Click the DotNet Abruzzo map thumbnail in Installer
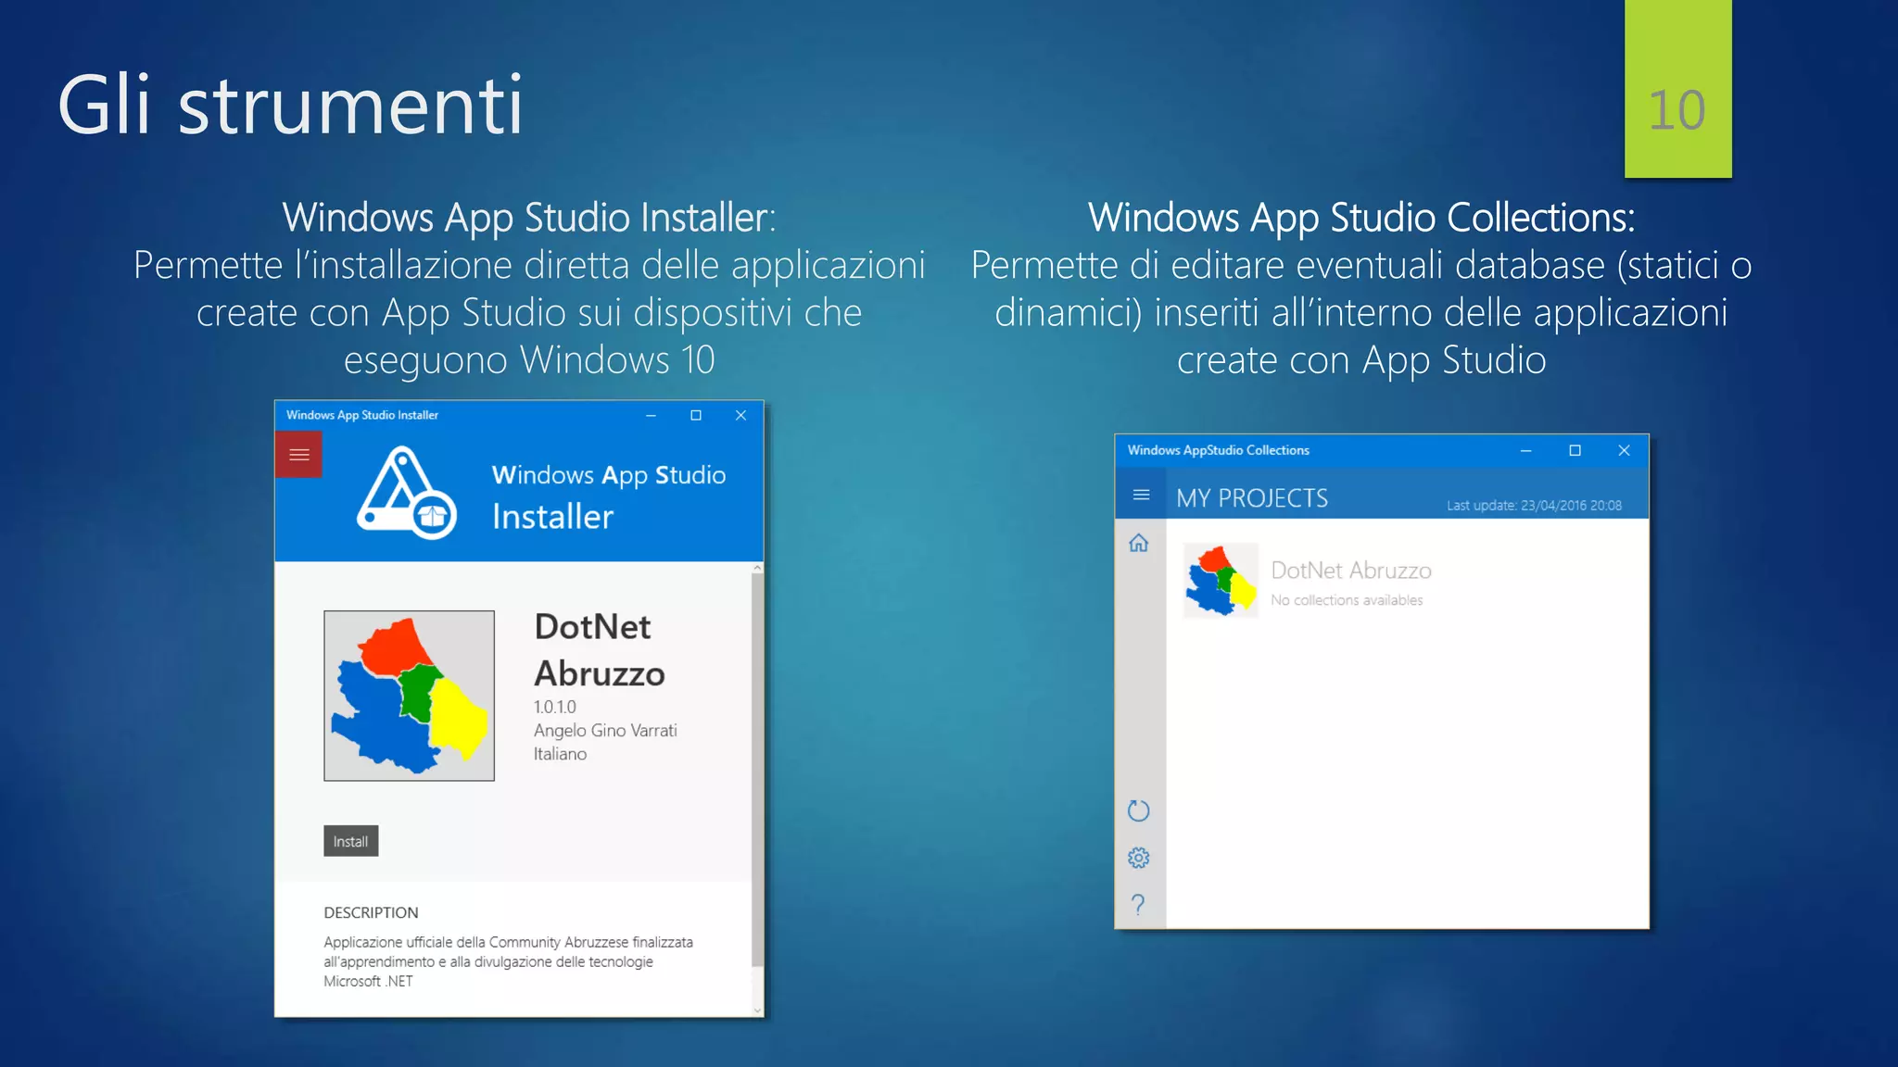This screenshot has height=1067, width=1898. click(x=409, y=696)
